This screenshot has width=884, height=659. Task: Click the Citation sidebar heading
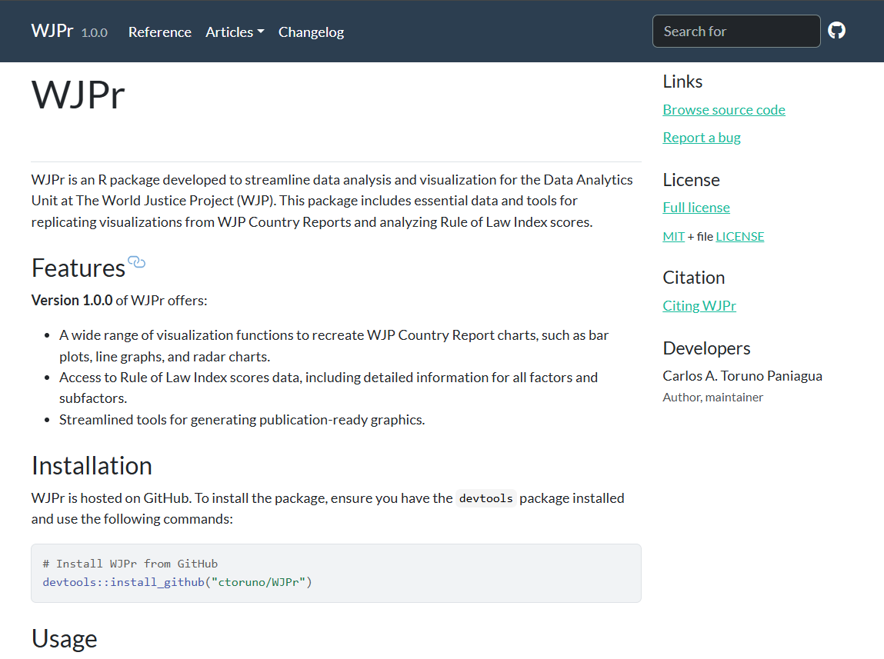[x=693, y=278]
